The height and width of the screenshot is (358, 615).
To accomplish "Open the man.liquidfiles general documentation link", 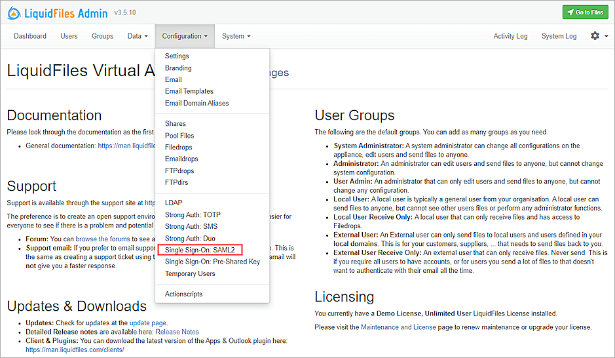I will 126,146.
